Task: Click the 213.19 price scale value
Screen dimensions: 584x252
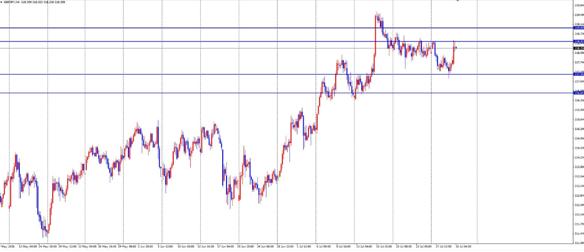Action: tap(579, 186)
